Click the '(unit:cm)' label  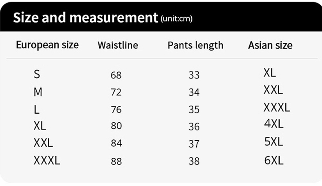(x=177, y=19)
